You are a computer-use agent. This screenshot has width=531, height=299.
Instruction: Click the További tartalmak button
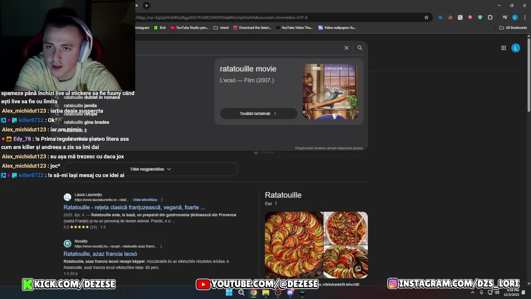(258, 113)
